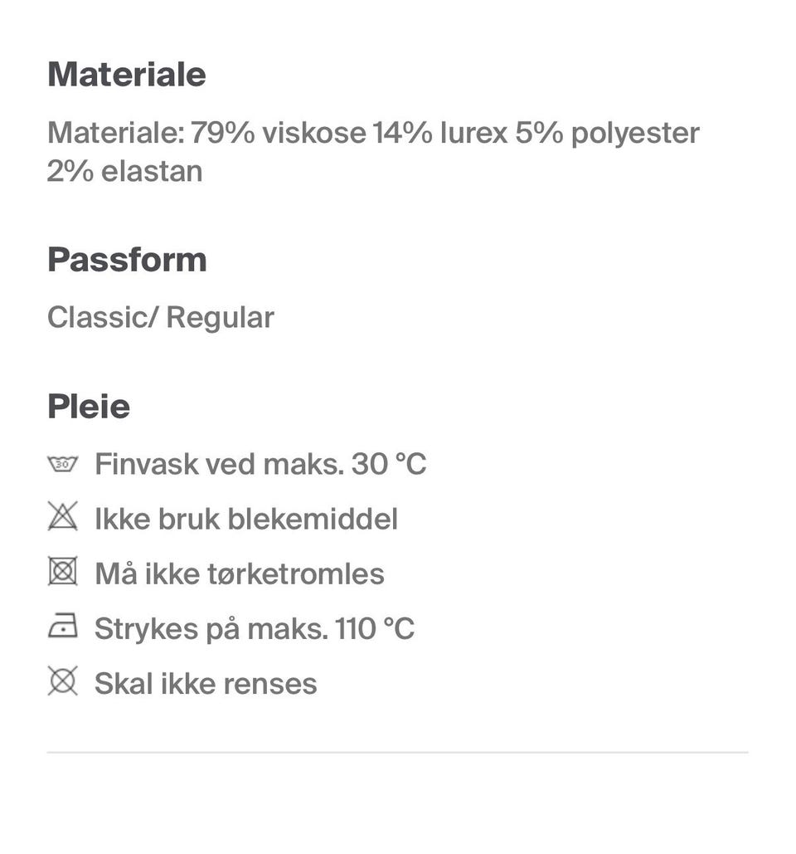Click the 30° wash tub icon
This screenshot has height=854, width=796.
62,464
